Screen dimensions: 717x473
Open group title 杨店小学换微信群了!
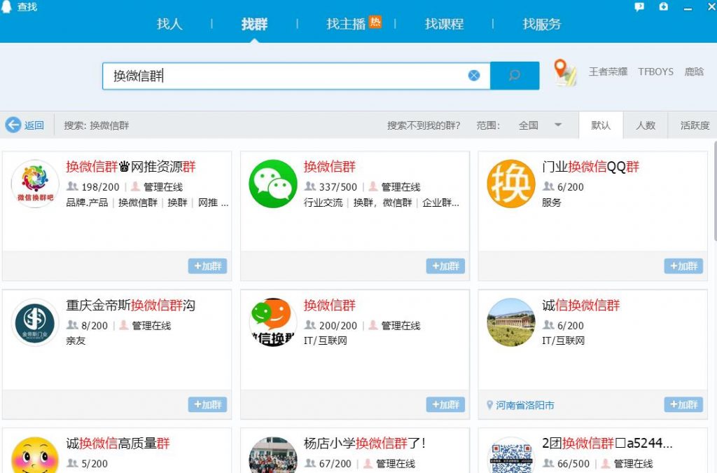point(365,444)
